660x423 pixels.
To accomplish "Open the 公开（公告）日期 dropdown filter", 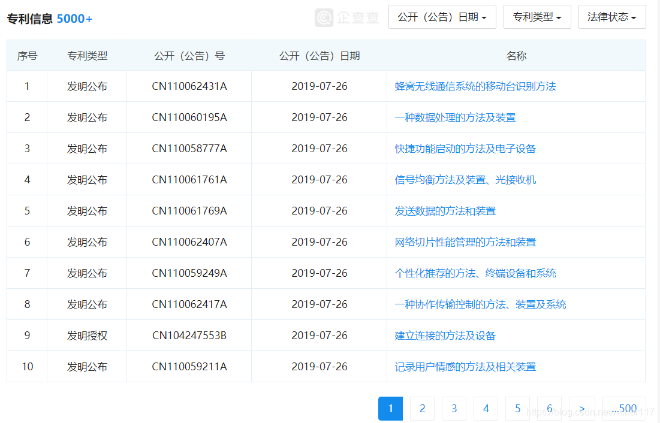I will pyautogui.click(x=442, y=17).
